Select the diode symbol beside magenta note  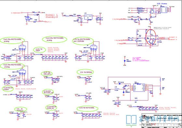(125, 61)
